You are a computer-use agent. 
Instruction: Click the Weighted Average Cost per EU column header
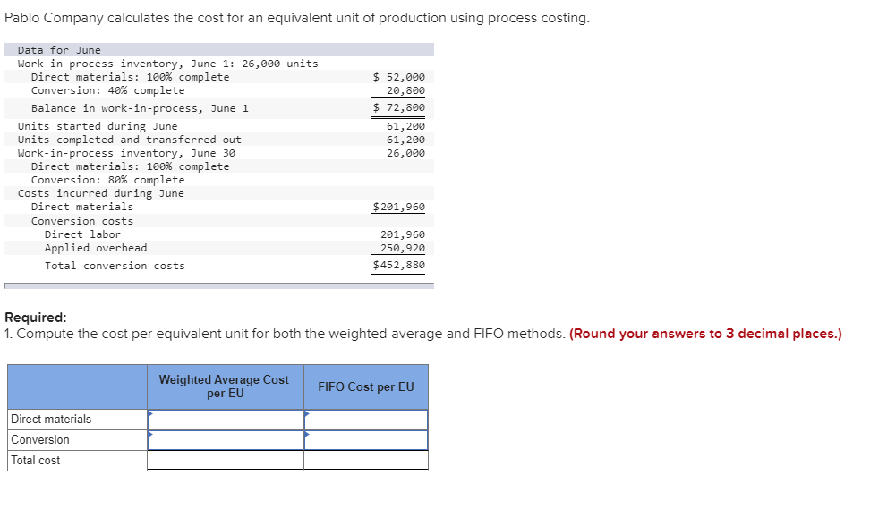pos(224,386)
